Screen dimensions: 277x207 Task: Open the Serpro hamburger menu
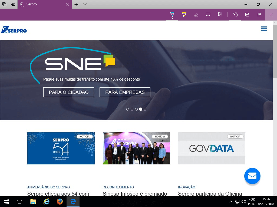264,29
